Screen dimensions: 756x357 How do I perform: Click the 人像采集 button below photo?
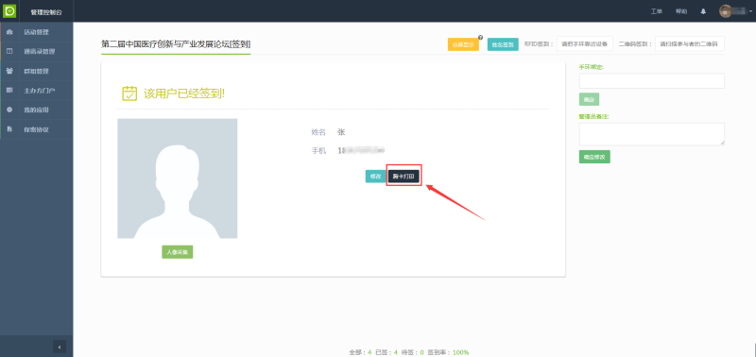(178, 252)
